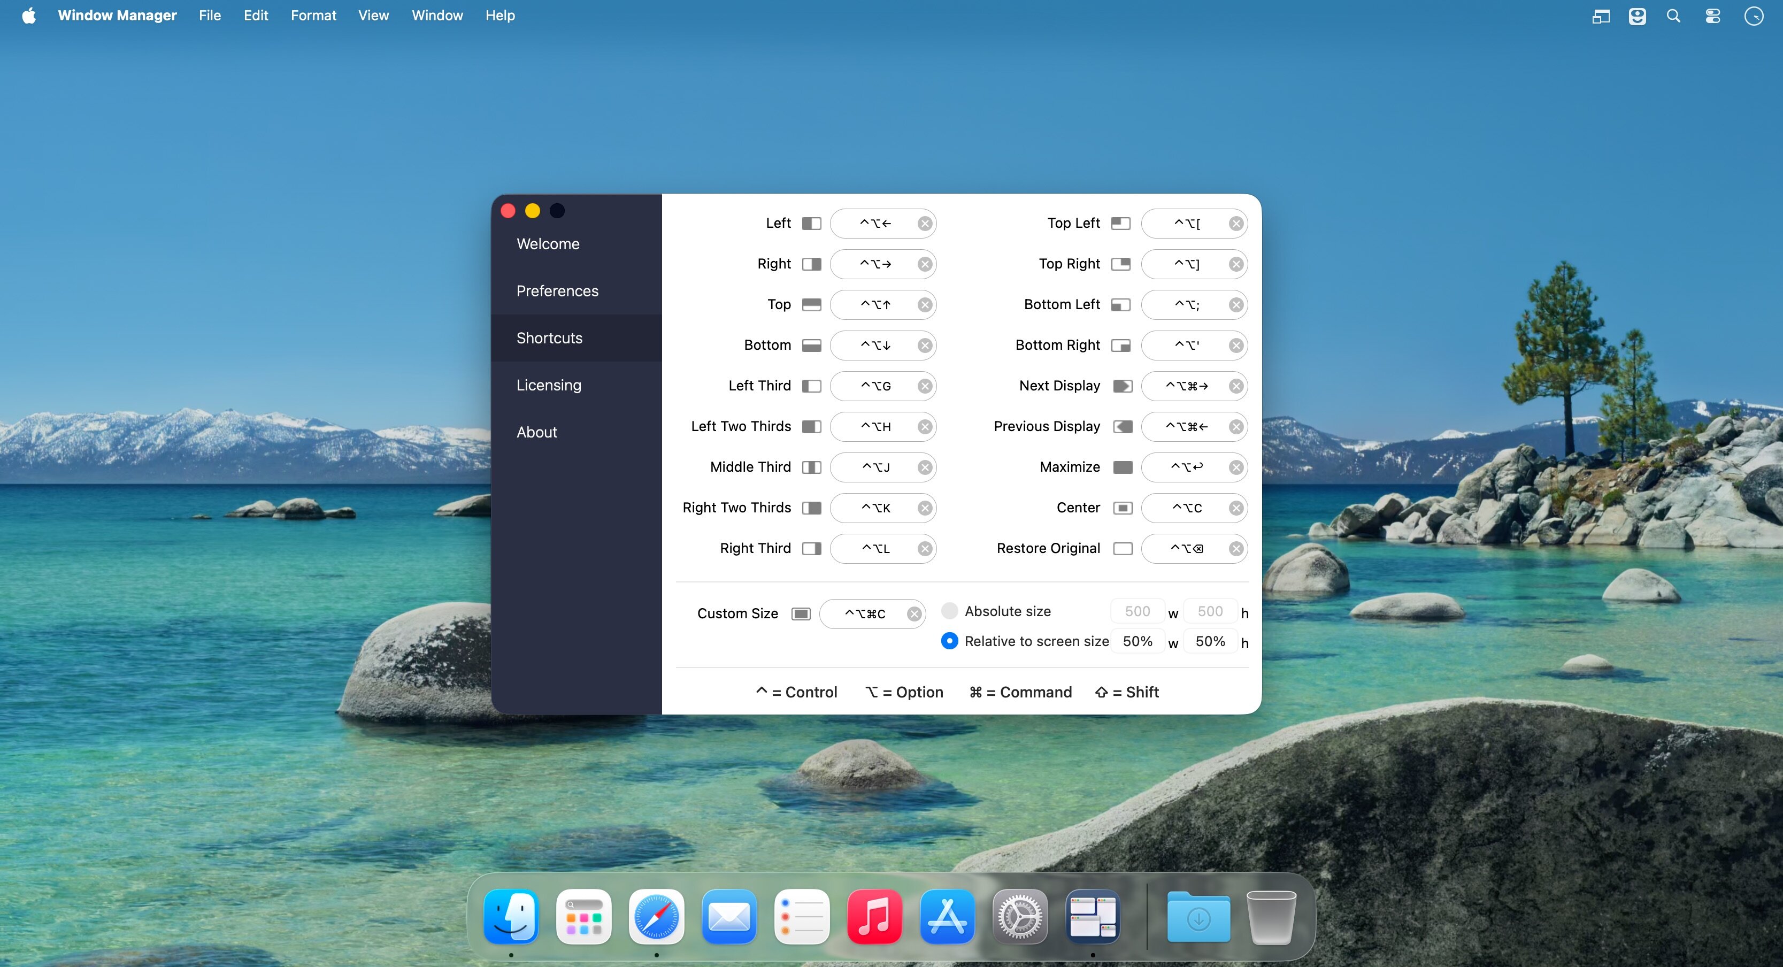Click the Top Left quadrant icon
1783x967 pixels.
(1120, 224)
